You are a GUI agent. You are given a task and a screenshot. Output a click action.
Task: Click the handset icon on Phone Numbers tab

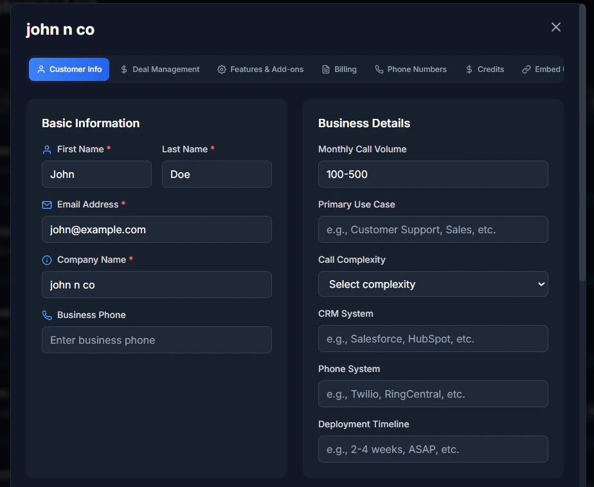point(379,69)
